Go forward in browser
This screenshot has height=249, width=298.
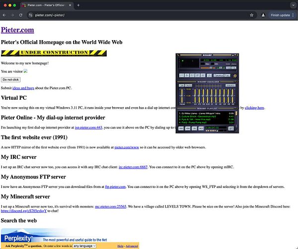pos(12,15)
